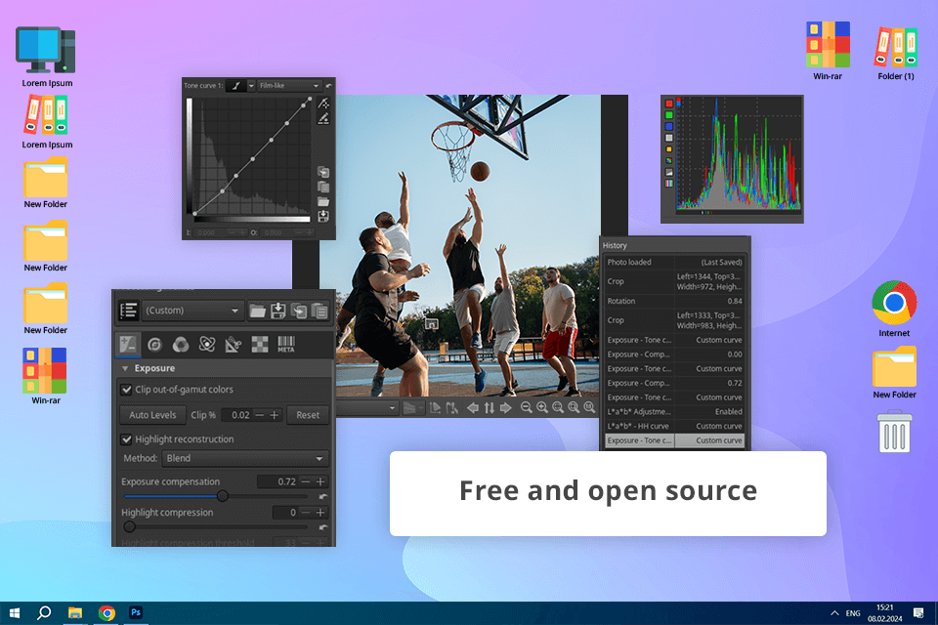This screenshot has height=625, width=938.
Task: Click the up-down flip arrows icon
Action: tap(490, 408)
